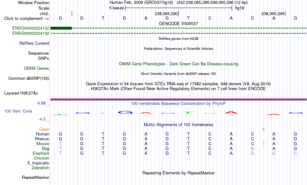Click the H3K27Ac signal bar
Image resolution: width=307 pixels, height=185 pixels.
(178, 99)
